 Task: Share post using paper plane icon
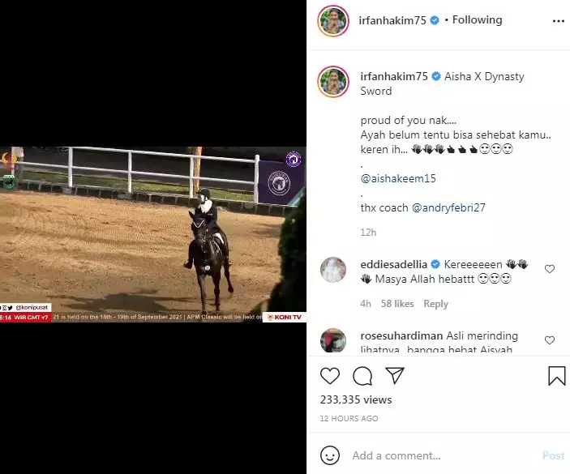[395, 375]
